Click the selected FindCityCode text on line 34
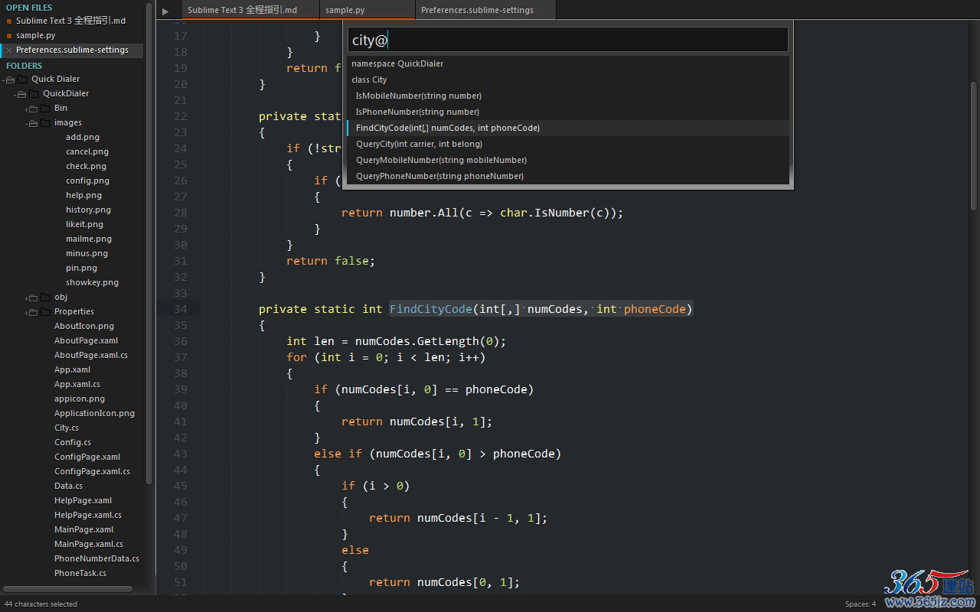The image size is (980, 612). [x=431, y=309]
